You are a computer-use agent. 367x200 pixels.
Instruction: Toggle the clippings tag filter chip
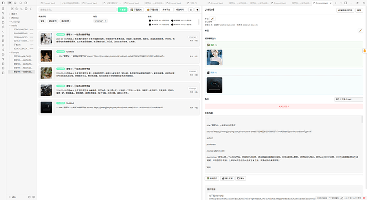(100, 21)
